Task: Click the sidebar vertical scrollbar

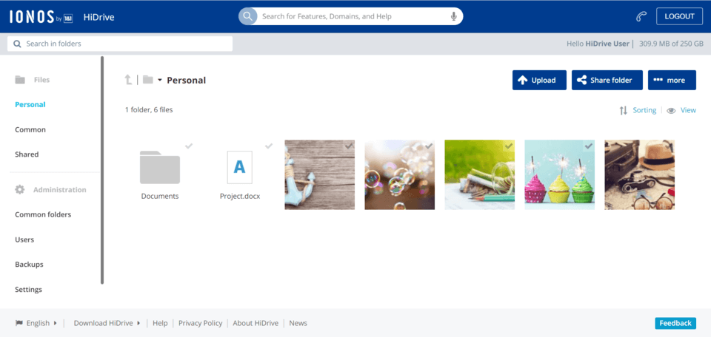Action: 102,170
